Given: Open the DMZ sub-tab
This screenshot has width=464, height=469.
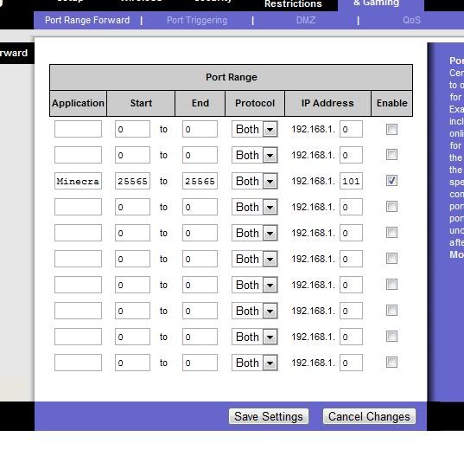Looking at the screenshot, I should (x=306, y=21).
